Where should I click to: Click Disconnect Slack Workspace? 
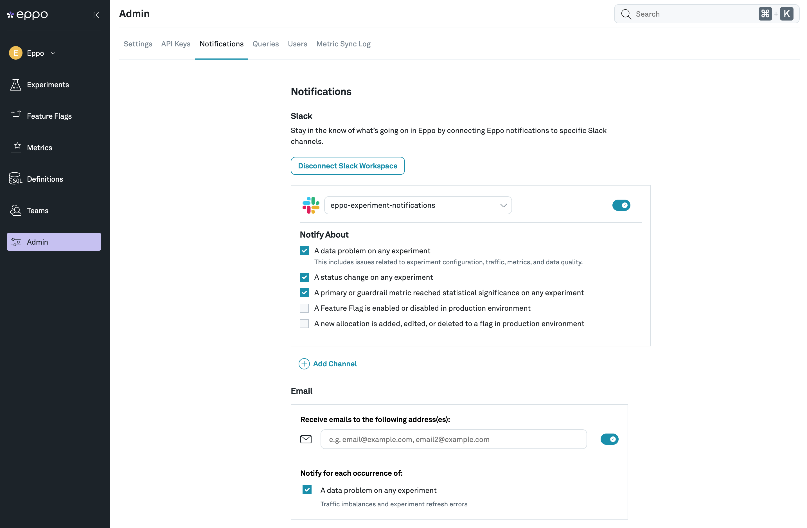point(347,166)
